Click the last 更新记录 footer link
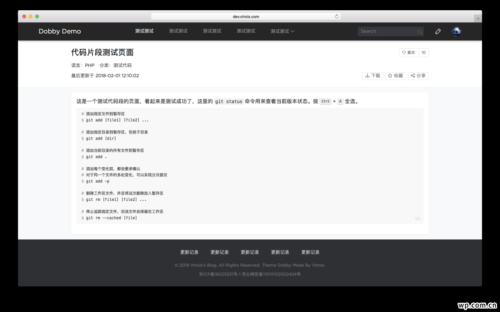 point(310,252)
